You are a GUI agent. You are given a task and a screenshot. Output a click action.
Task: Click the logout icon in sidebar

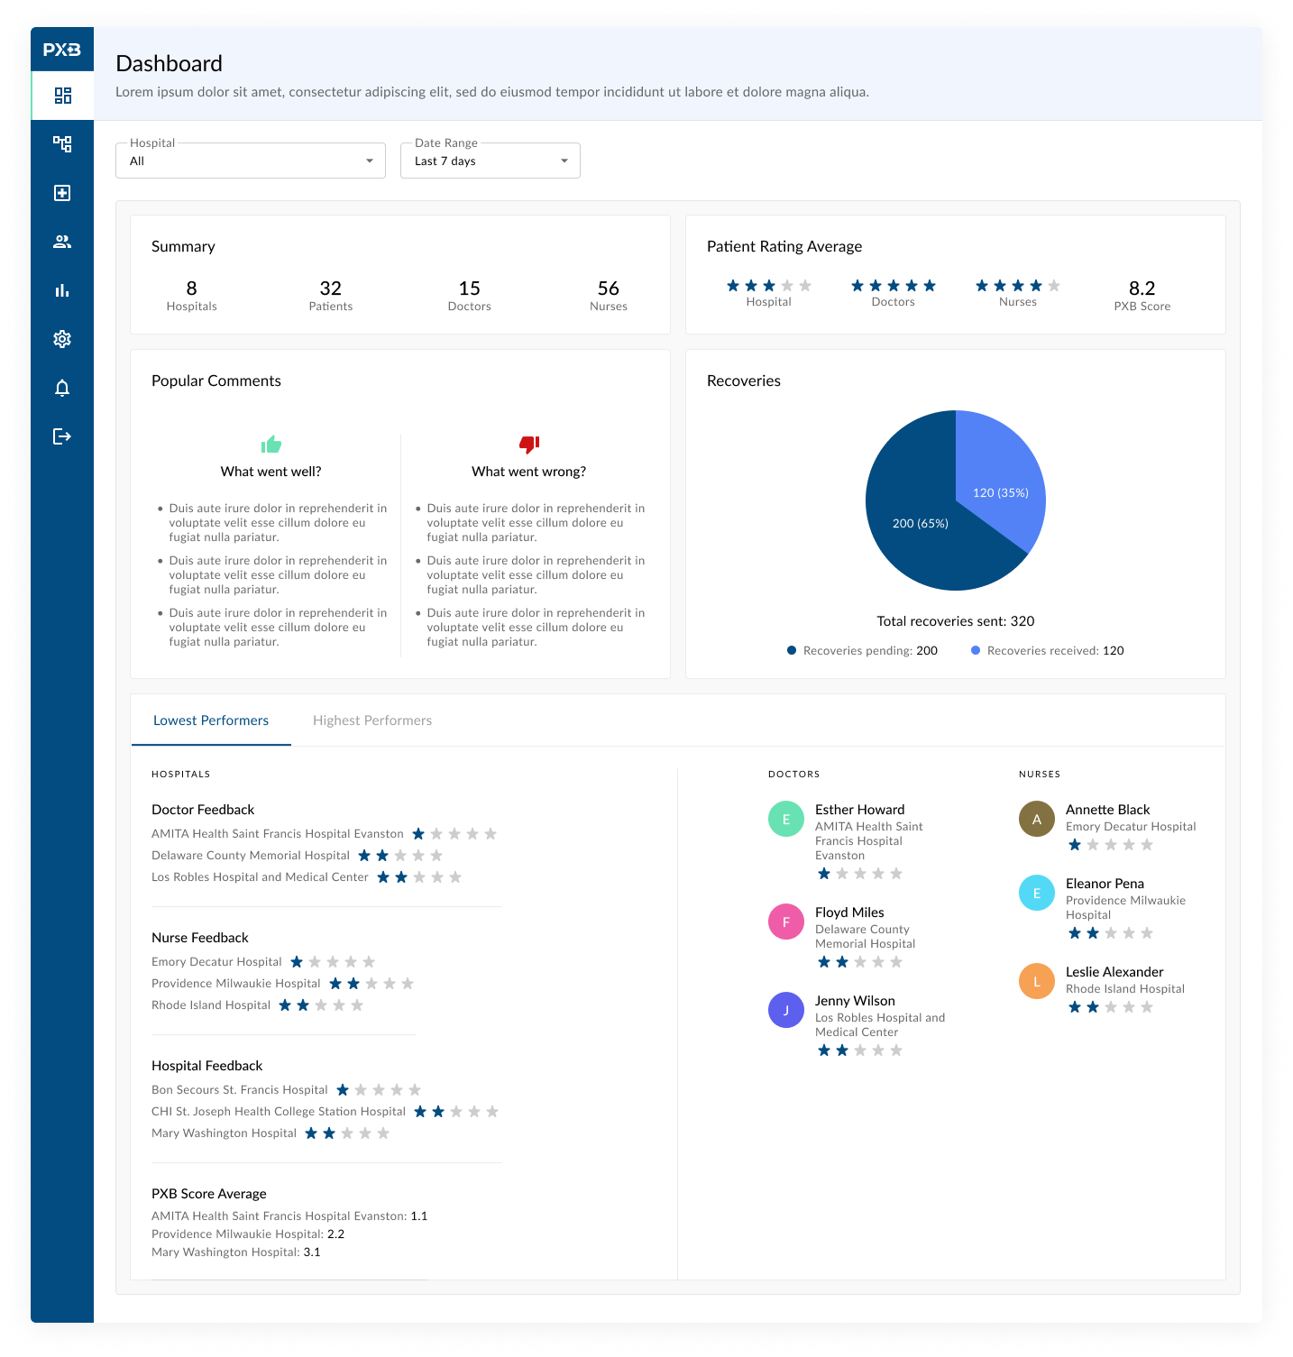point(62,436)
